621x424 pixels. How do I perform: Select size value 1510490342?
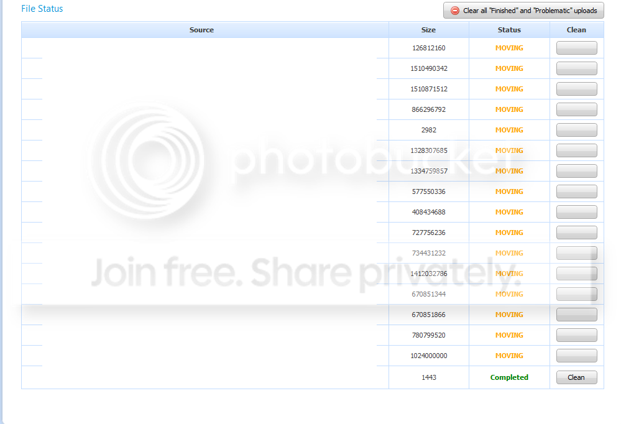(428, 68)
